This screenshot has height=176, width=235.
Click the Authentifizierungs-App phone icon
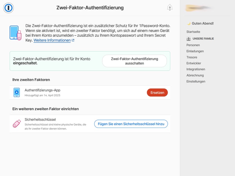point(17,92)
